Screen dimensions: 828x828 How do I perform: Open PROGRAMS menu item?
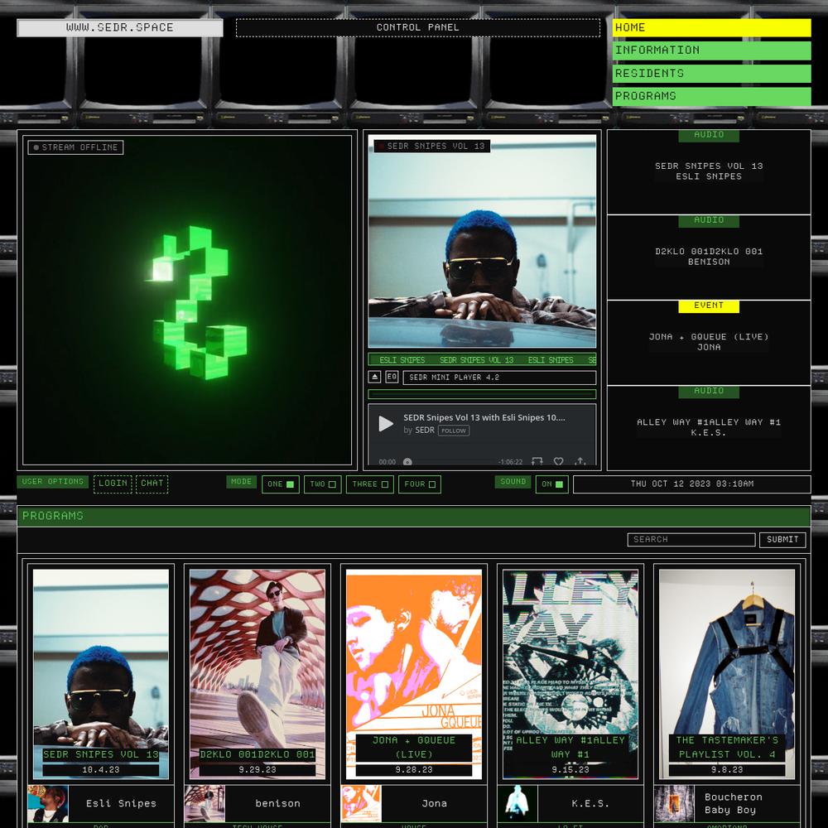[711, 96]
